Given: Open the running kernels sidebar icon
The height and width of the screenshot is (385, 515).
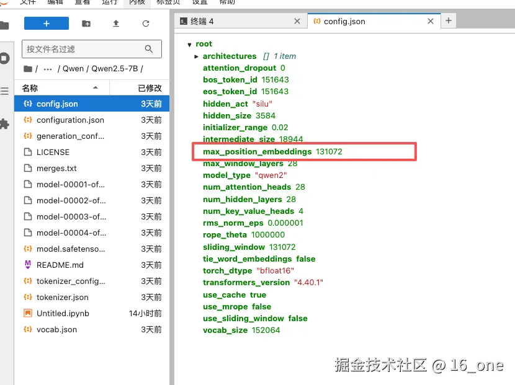Looking at the screenshot, I should pyautogui.click(x=4, y=58).
